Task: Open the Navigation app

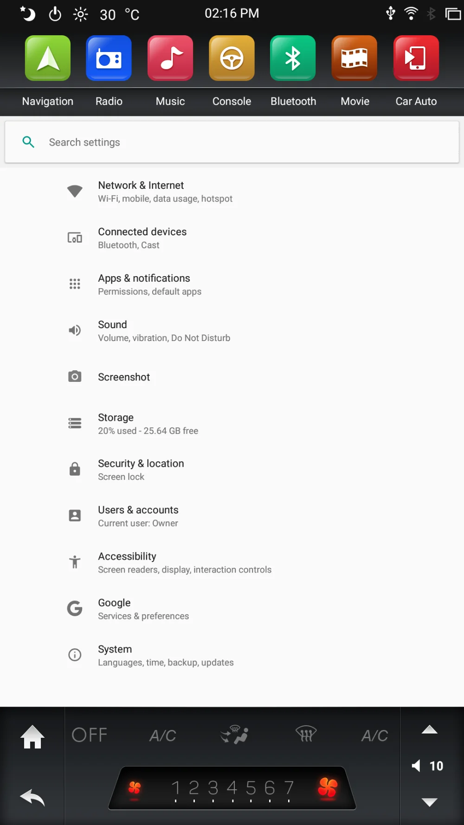Action: point(47,58)
